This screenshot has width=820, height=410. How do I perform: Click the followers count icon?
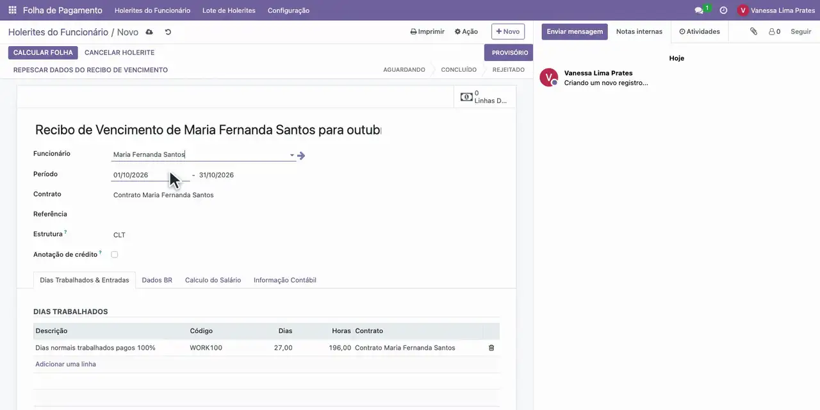[775, 31]
